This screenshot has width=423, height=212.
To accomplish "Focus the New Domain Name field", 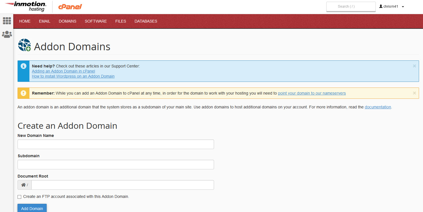I will pyautogui.click(x=116, y=144).
